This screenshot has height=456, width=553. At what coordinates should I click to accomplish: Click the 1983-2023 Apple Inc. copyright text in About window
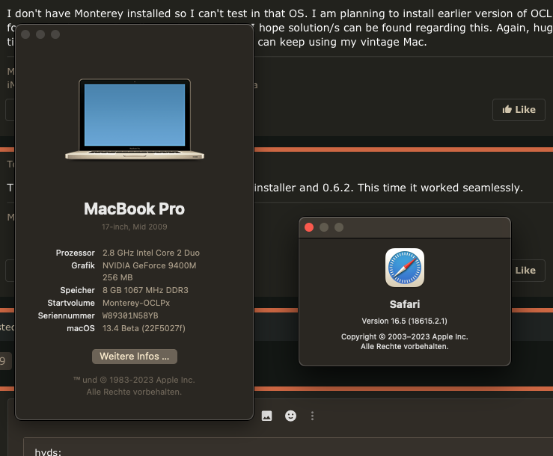pos(134,380)
